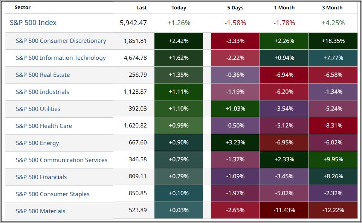Open S&P 500 Industrials sector page
The height and width of the screenshot is (223, 362).
(x=43, y=92)
